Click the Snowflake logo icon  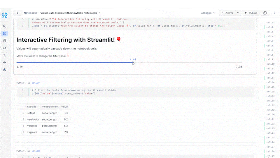(x=5, y=15)
